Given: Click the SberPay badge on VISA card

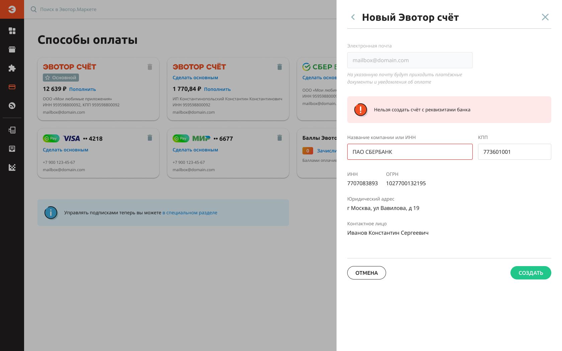Looking at the screenshot, I should click(51, 138).
